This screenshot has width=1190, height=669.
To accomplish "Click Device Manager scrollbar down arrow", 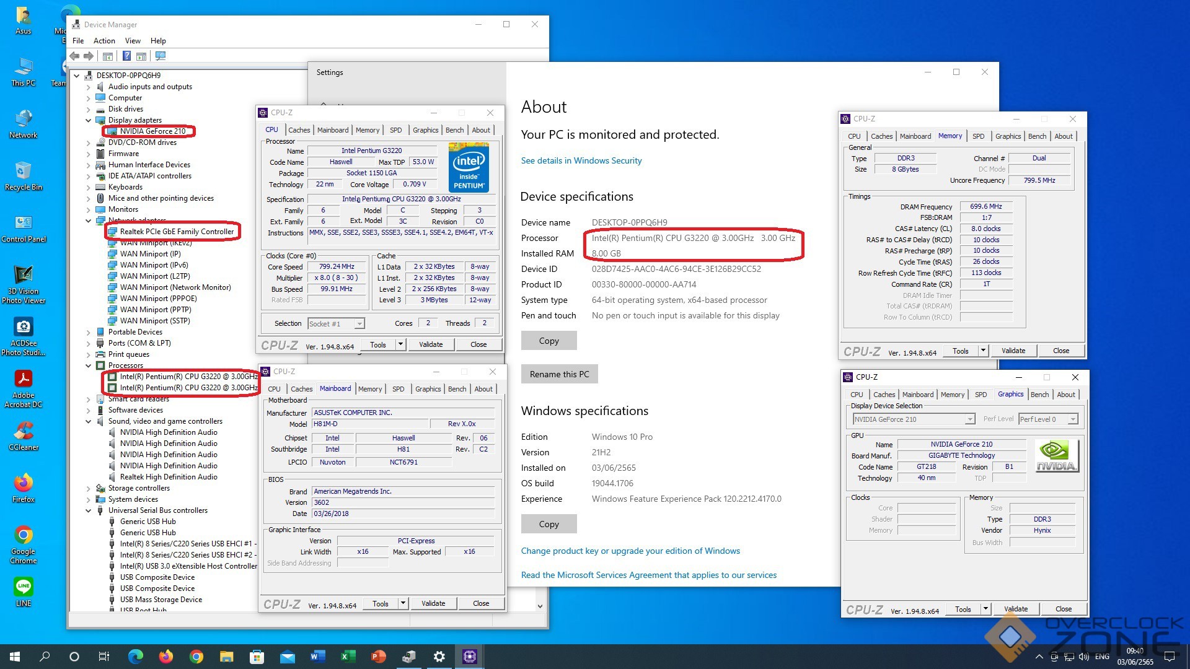I will (540, 606).
